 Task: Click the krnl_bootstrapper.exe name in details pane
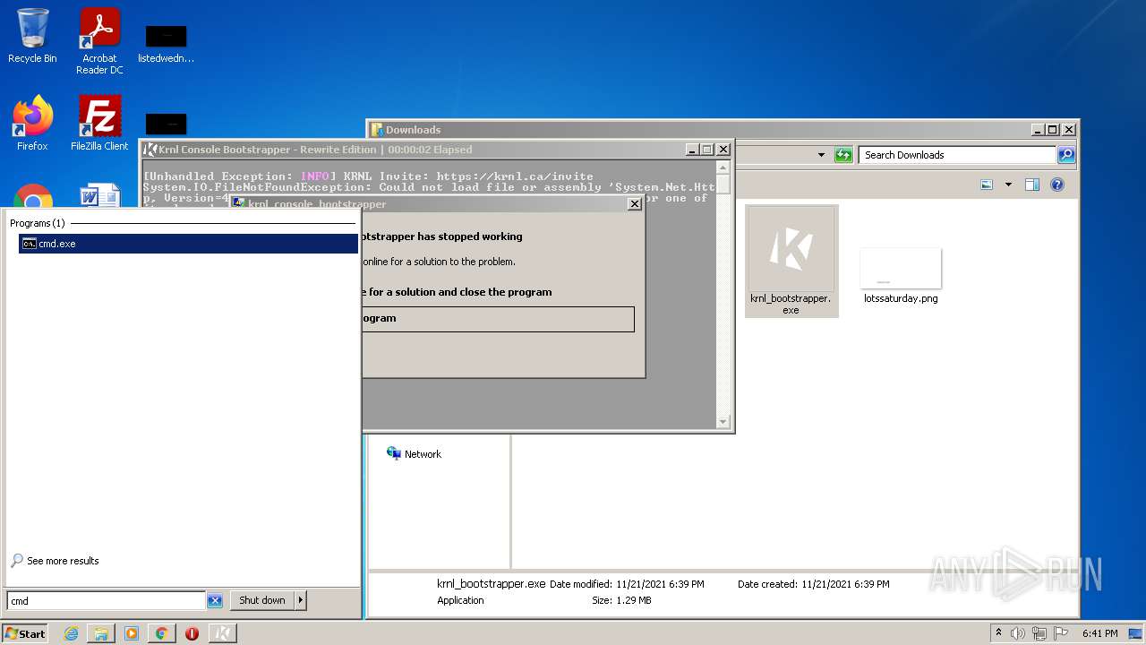(491, 584)
